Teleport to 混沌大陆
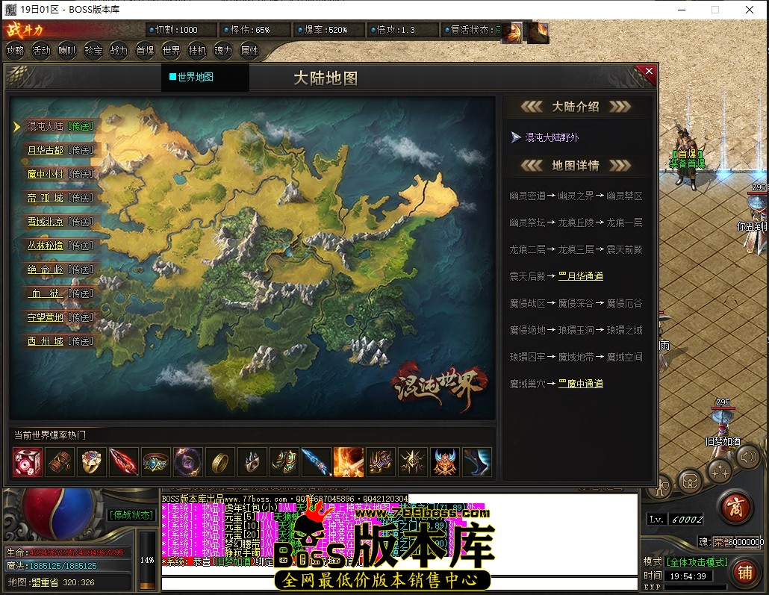Viewport: 769px width, 595px height. tap(81, 127)
